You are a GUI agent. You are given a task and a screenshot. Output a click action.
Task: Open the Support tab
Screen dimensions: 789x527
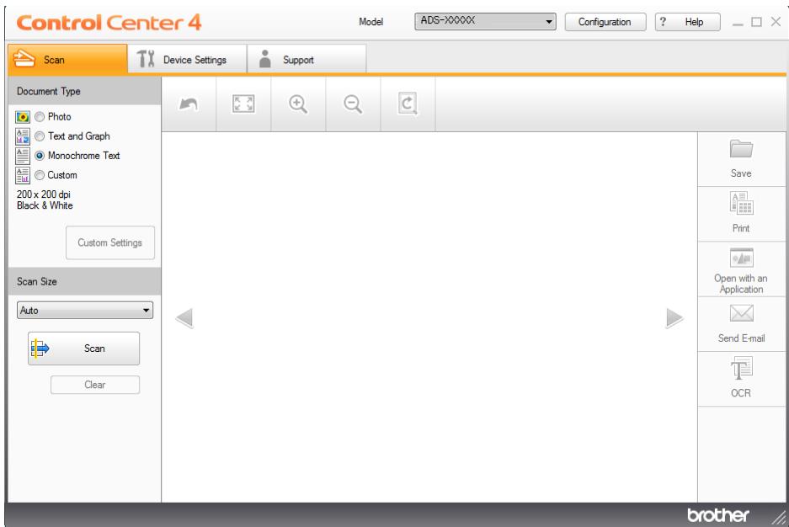(307, 60)
